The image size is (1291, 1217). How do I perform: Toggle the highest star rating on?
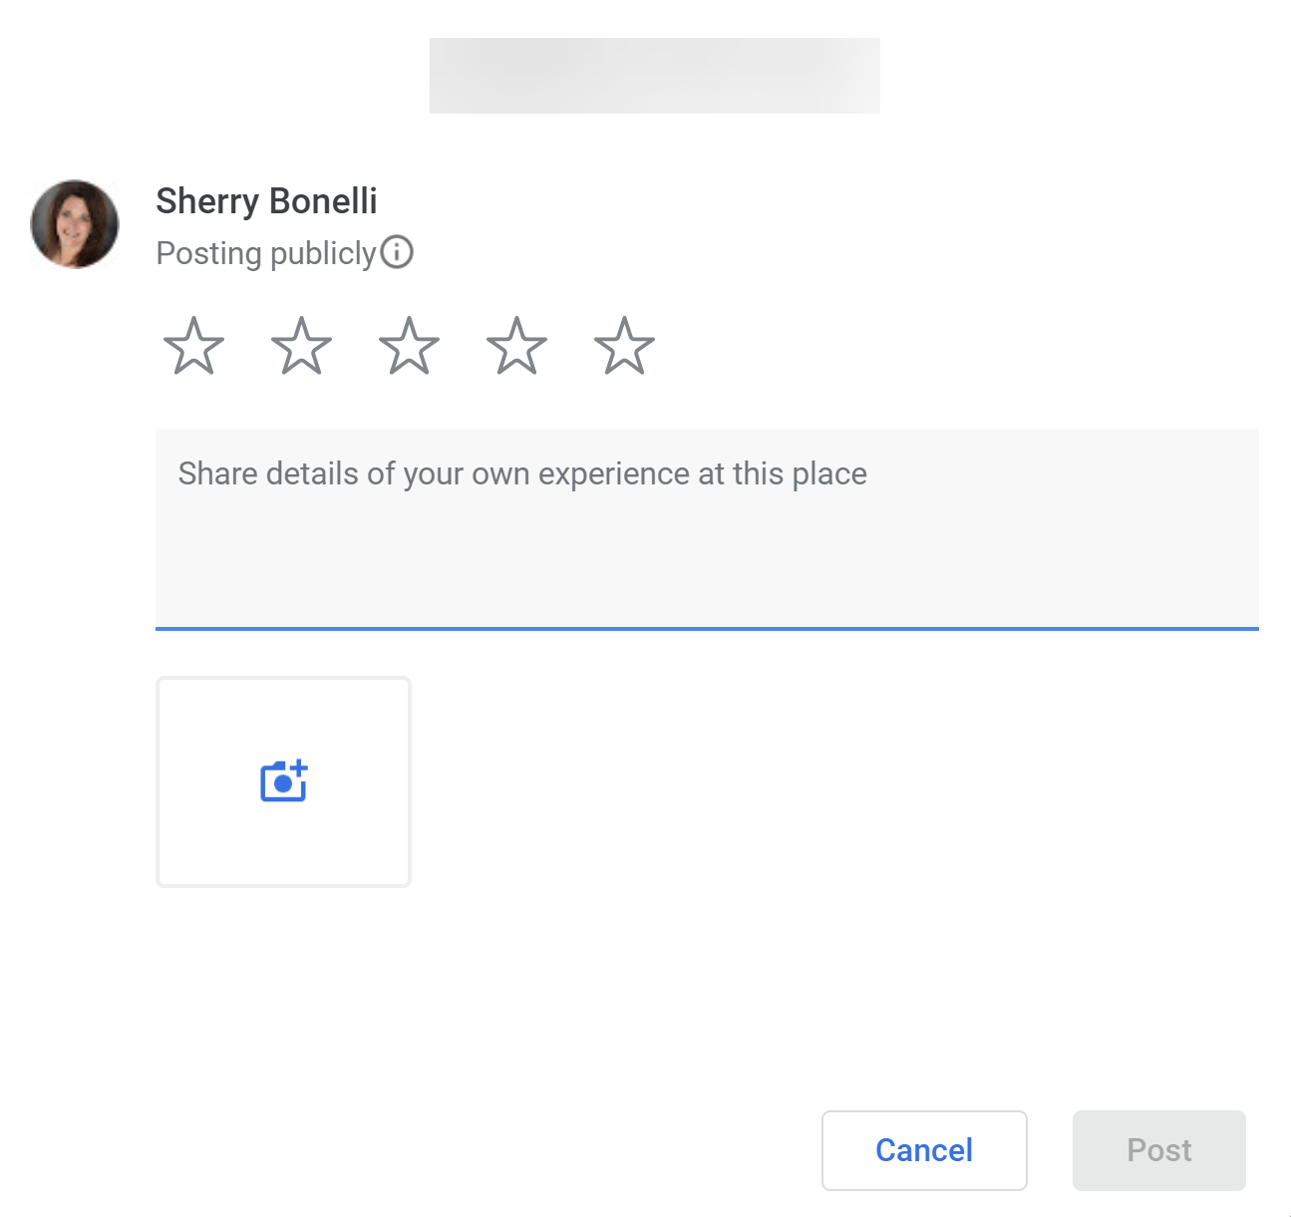624,347
